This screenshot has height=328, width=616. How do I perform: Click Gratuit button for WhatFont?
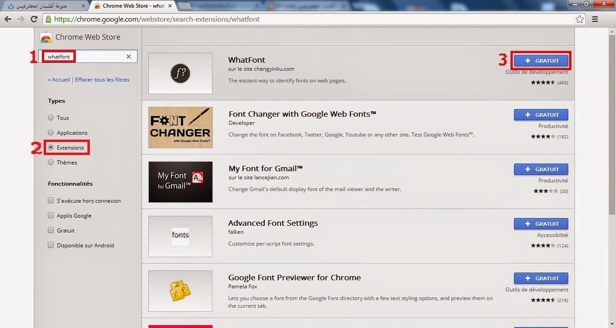click(x=541, y=60)
